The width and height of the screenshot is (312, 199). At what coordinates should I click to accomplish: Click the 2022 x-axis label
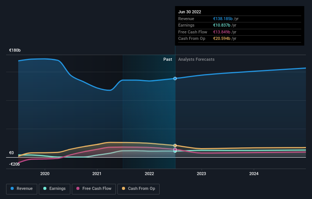point(149,174)
